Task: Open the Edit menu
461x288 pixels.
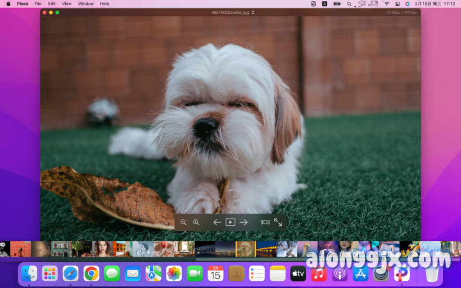Action: (52, 4)
